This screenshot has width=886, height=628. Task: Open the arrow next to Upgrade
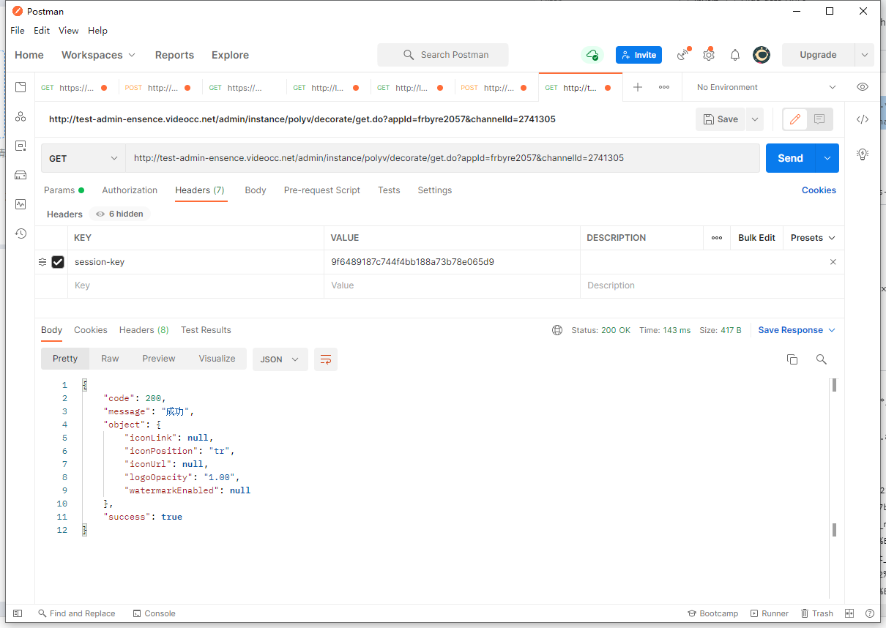click(865, 55)
